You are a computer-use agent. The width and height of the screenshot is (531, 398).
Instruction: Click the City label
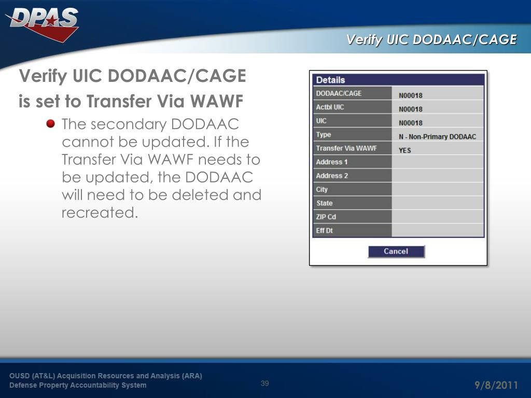coord(322,190)
